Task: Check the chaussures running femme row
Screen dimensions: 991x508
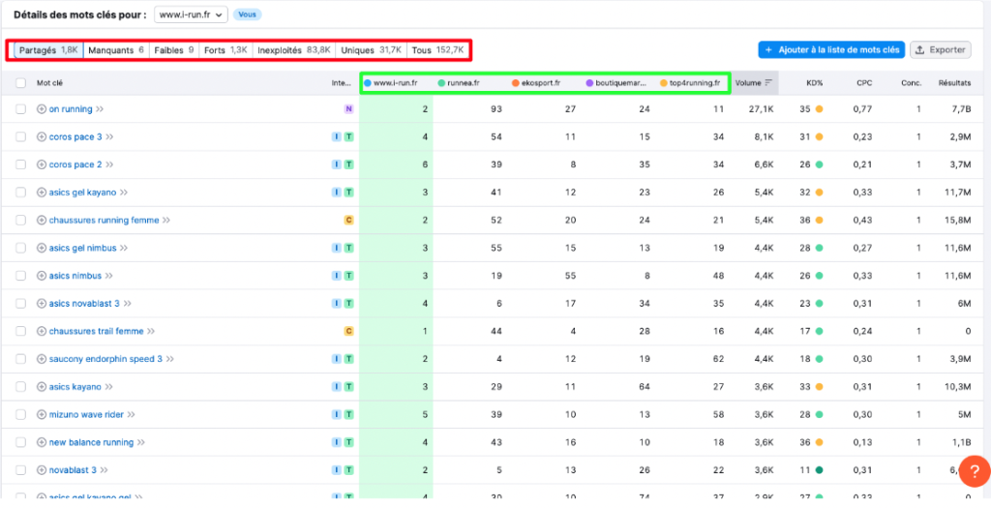Action: (x=21, y=221)
